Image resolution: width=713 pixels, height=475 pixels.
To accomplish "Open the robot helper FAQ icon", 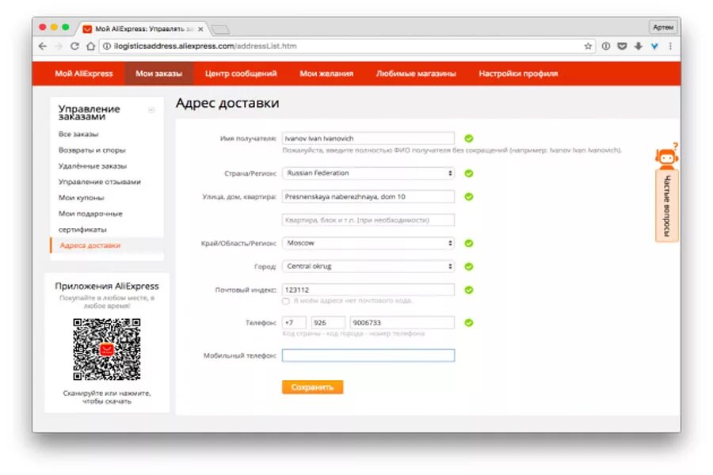I will point(666,157).
